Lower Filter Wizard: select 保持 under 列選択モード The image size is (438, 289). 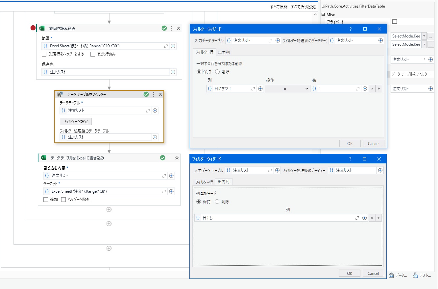tap(198, 202)
